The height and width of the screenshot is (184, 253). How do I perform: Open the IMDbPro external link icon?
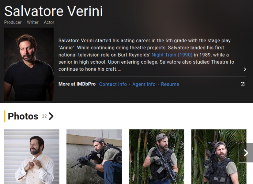click(242, 84)
